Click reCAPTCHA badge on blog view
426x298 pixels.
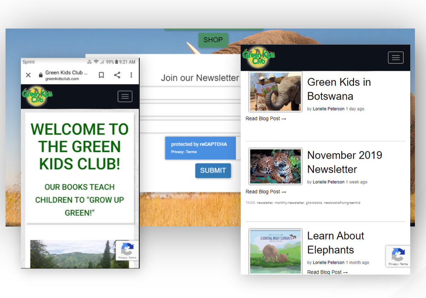pos(398,256)
